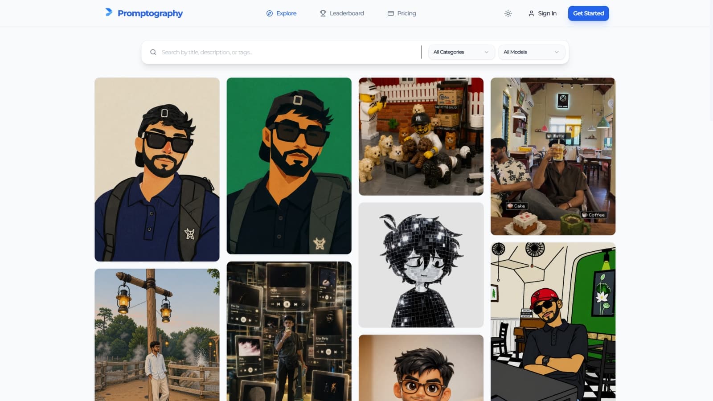Go to the Explore page

point(281,13)
